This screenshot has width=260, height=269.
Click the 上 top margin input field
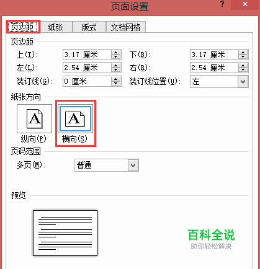pyautogui.click(x=87, y=55)
